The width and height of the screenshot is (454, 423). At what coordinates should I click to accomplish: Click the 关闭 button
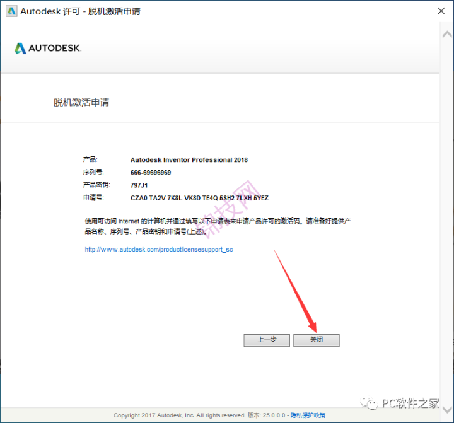click(316, 340)
